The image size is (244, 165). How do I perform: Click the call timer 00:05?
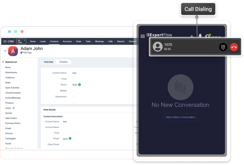pos(167,49)
